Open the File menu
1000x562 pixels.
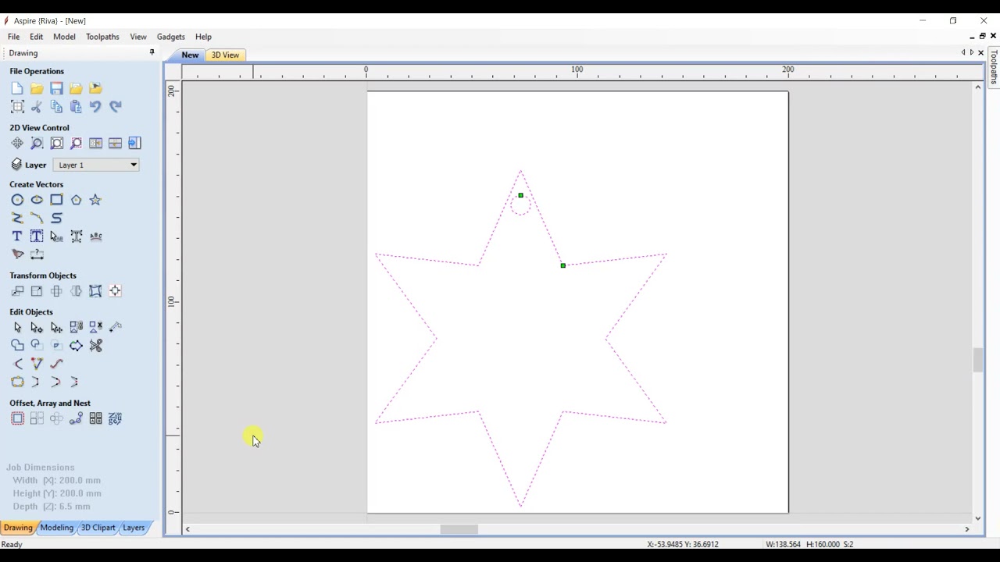coord(13,37)
